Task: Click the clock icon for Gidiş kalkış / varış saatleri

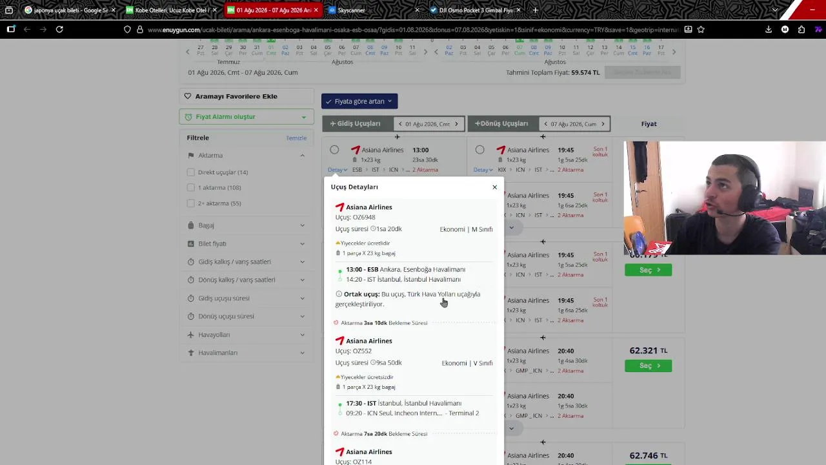Action: click(191, 262)
